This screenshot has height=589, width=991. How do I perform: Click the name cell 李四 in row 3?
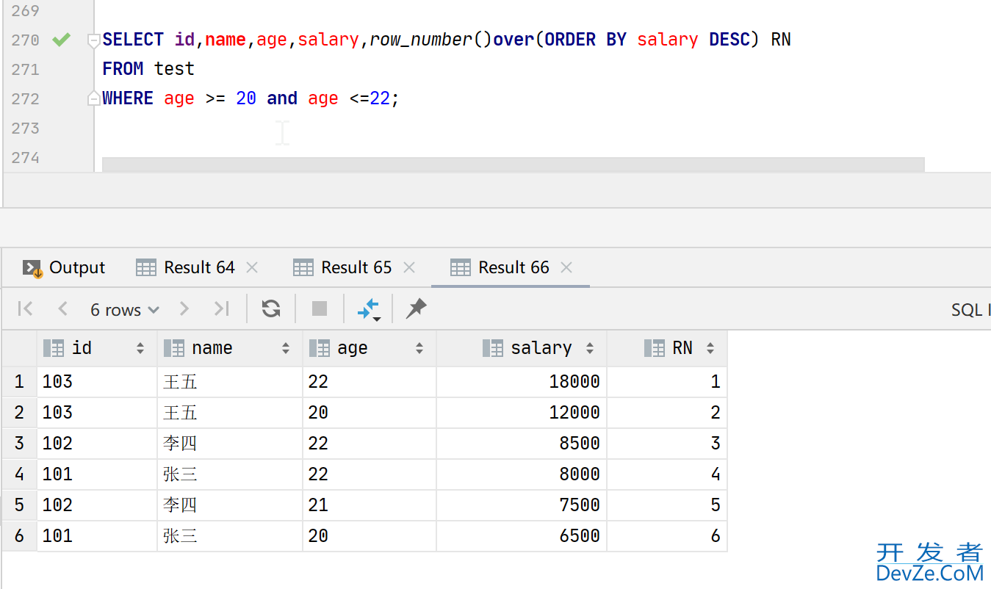(x=230, y=444)
